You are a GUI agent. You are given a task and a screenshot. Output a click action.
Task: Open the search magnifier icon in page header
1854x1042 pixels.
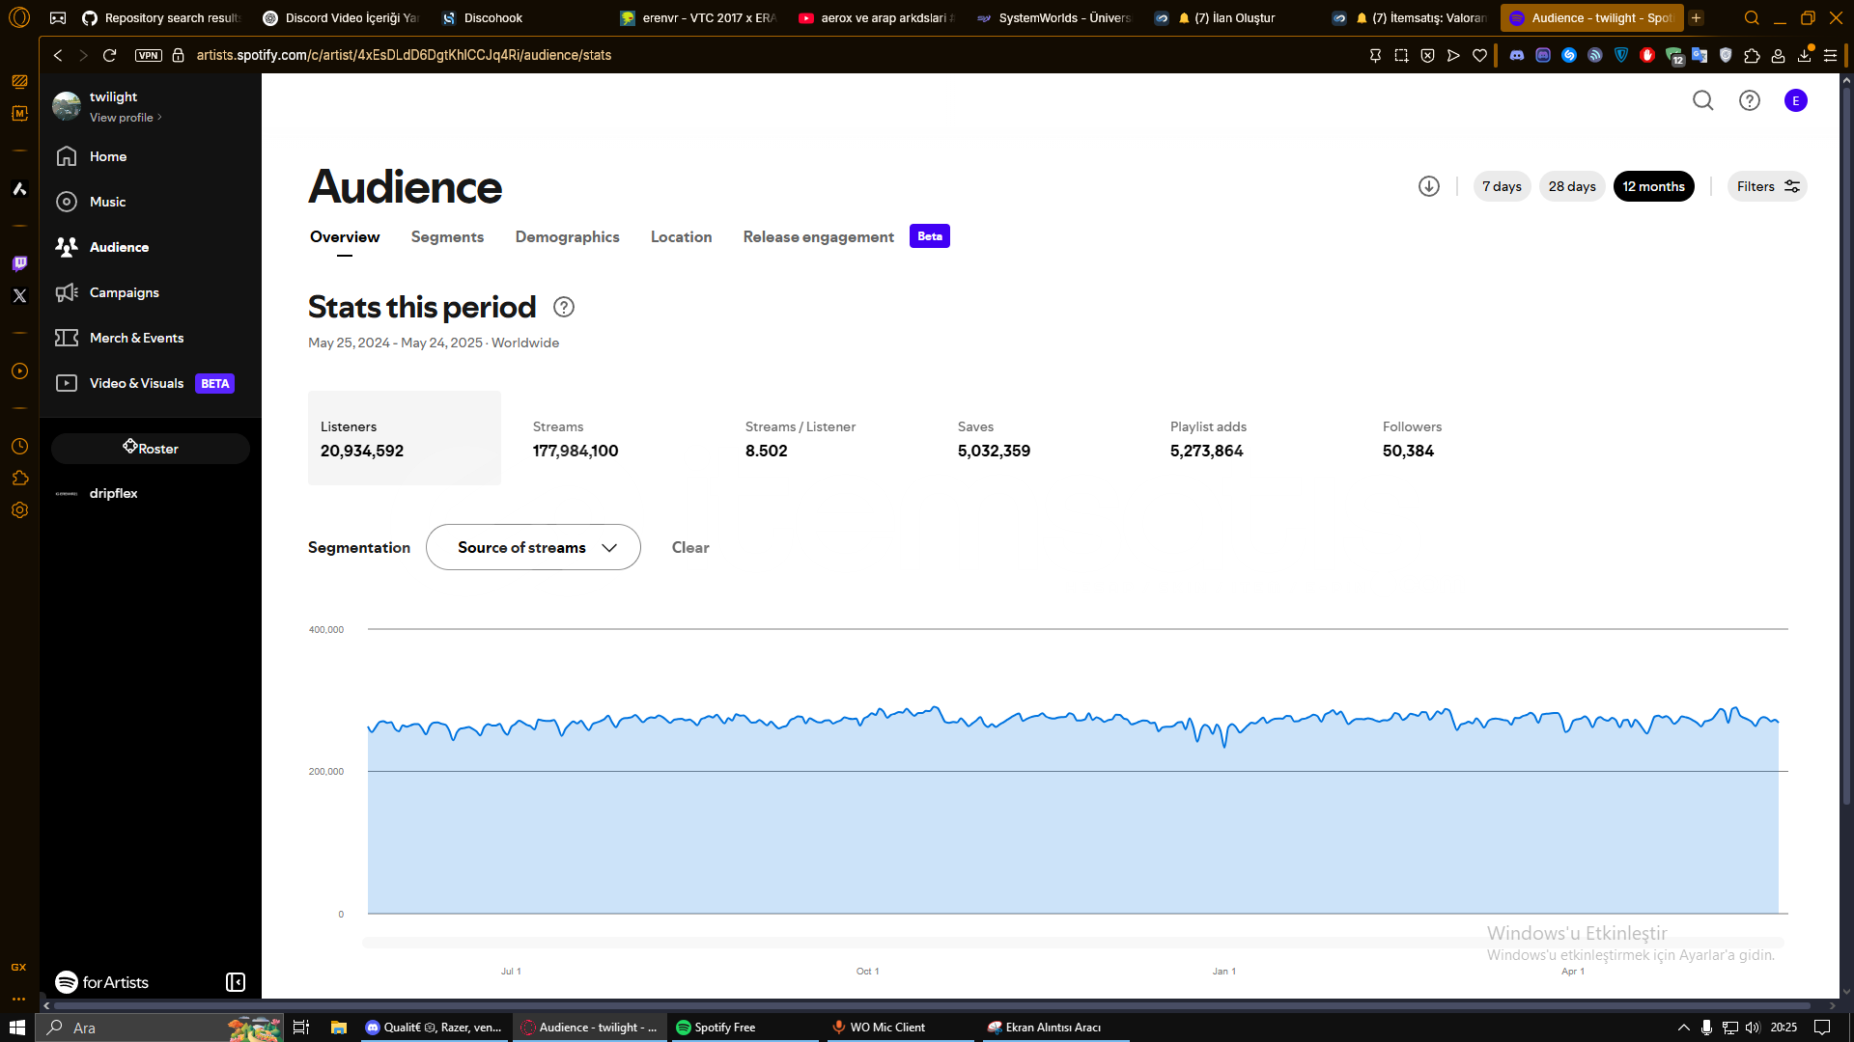1702,100
